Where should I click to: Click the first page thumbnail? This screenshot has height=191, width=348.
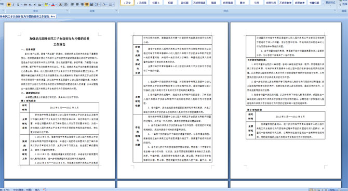pos(60,100)
